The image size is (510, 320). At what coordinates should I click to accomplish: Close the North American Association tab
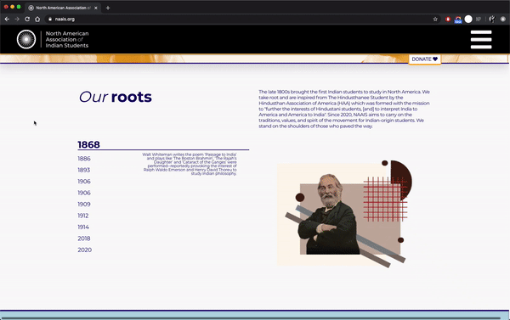click(x=96, y=8)
